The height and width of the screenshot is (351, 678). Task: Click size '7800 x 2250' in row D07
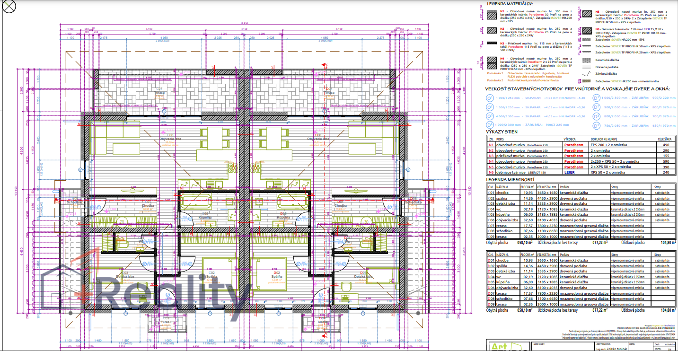(547, 293)
